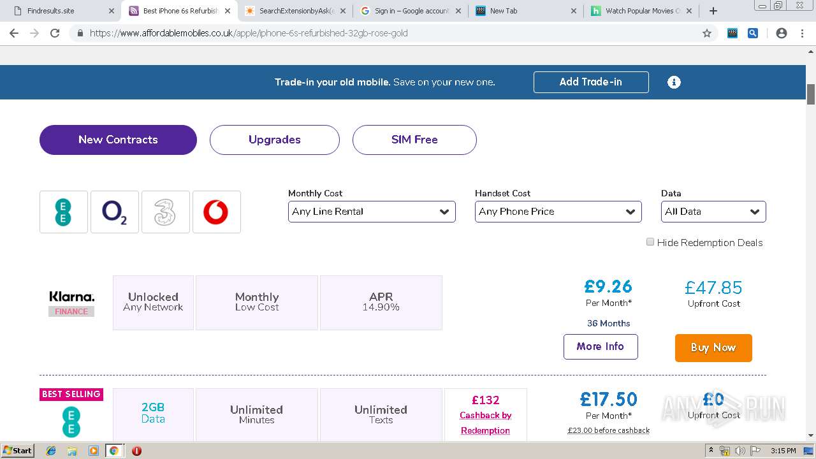
Task: Tick the Hide Redemption Deals checkbox
Action: click(650, 242)
